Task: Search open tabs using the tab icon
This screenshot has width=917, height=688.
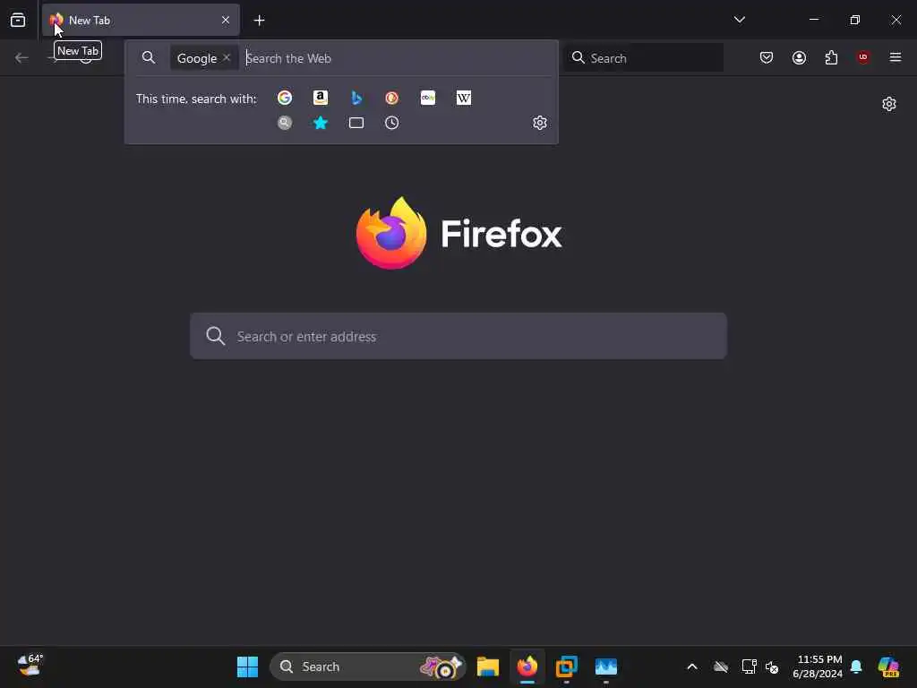Action: tap(356, 123)
